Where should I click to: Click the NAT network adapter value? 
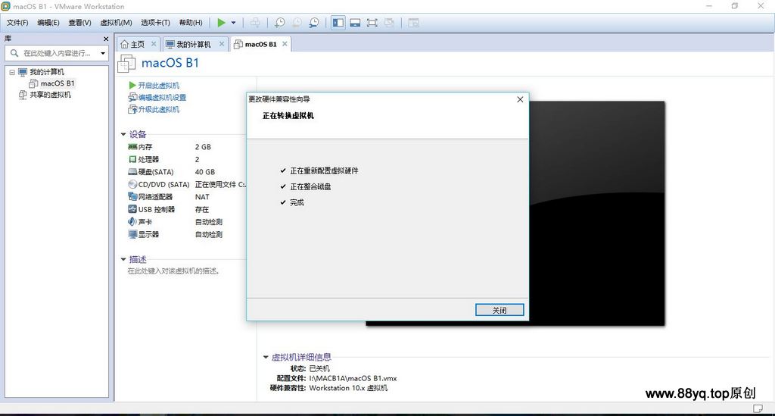click(x=202, y=197)
